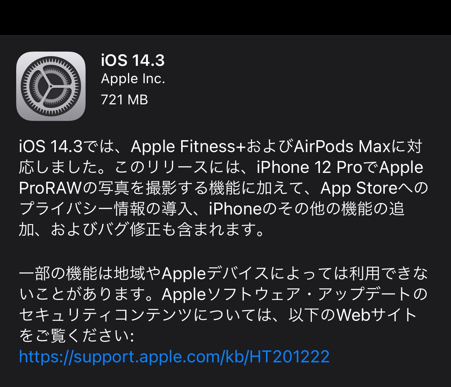
Task: Tap the words App Store in the description
Action: 359,188
